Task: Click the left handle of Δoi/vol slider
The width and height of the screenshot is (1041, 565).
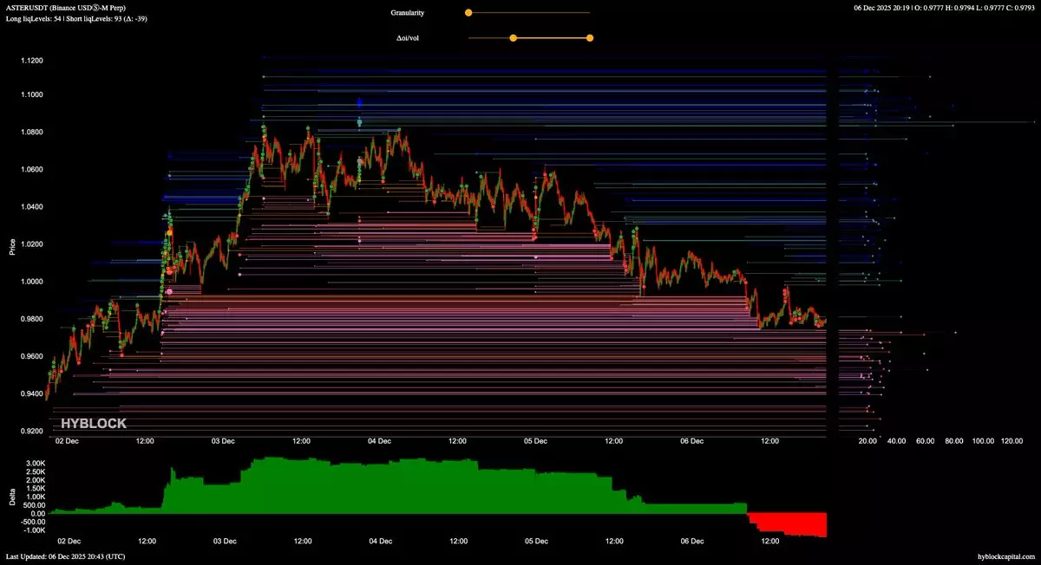Action: click(x=513, y=38)
